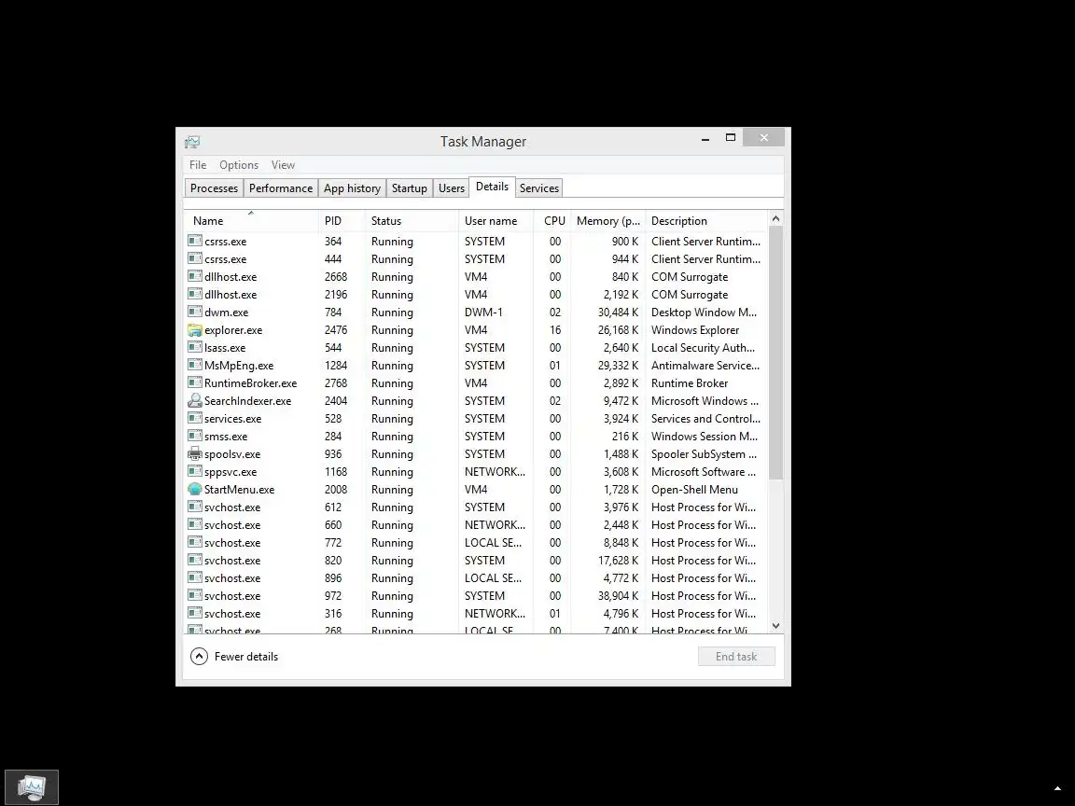Click the MsMpEng.exe process icon

[x=195, y=366]
